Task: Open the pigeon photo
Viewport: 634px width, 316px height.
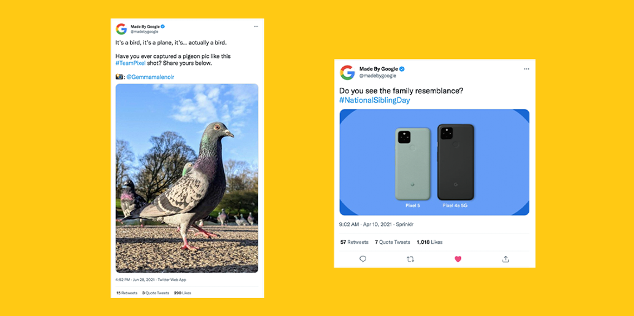Action: [x=187, y=178]
